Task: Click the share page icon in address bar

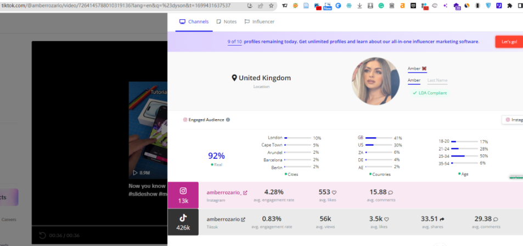Action: click(260, 6)
